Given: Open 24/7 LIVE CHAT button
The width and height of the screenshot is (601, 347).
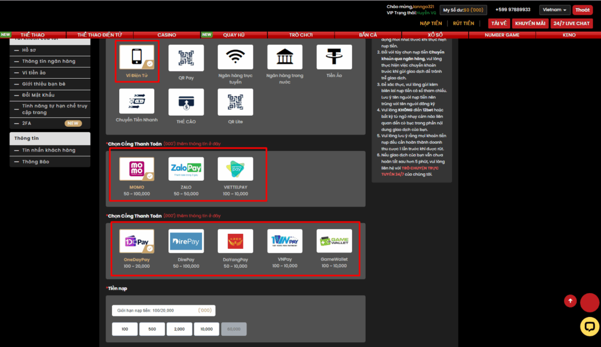Looking at the screenshot, I should coord(572,23).
